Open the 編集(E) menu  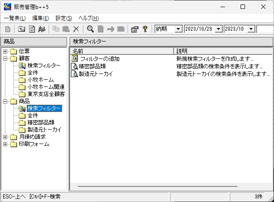[40, 18]
